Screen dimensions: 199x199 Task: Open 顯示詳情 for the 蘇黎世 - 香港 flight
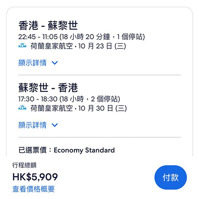coord(33,125)
